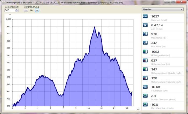The width and height of the screenshot is (188, 114).
Task: Click the Max. Höhe icon
Action: 145,34
